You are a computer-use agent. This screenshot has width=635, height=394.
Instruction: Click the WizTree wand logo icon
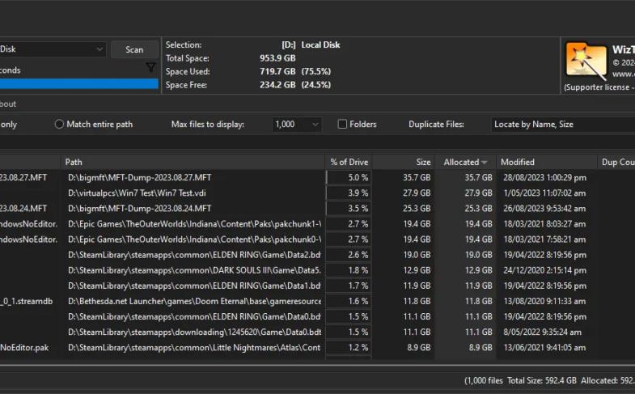click(x=586, y=61)
